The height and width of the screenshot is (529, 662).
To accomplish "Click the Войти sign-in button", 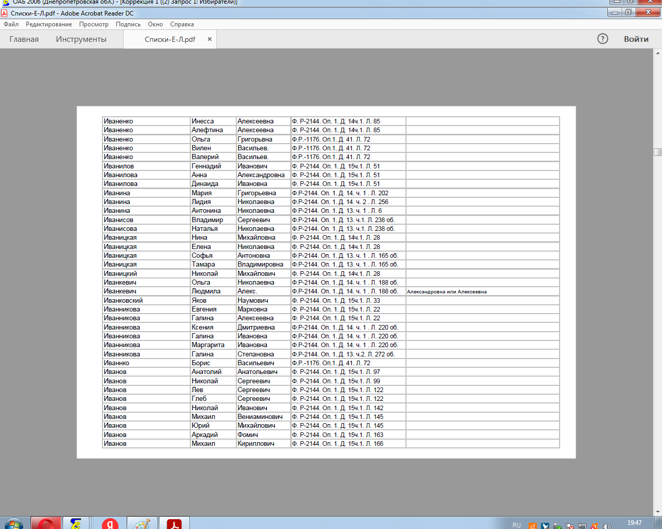I will pos(636,39).
